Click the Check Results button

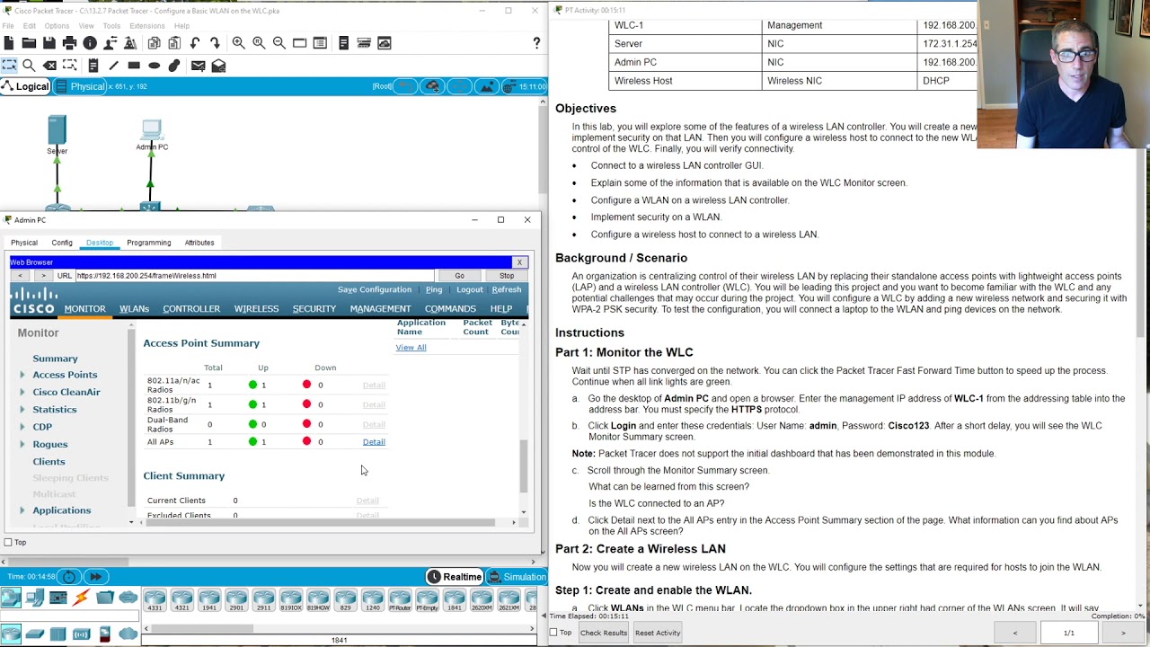tap(603, 633)
